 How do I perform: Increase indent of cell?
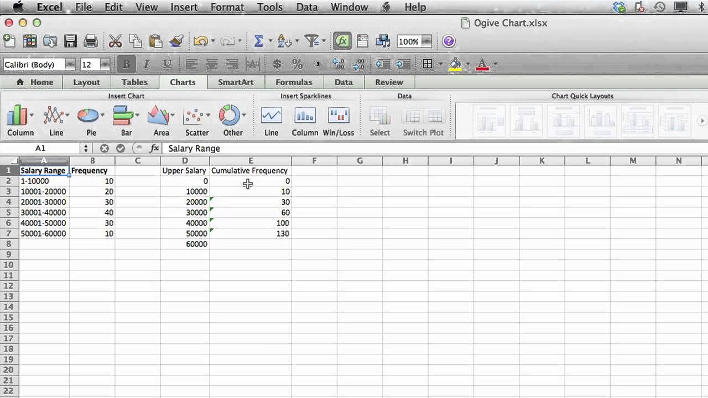pyautogui.click(x=403, y=65)
